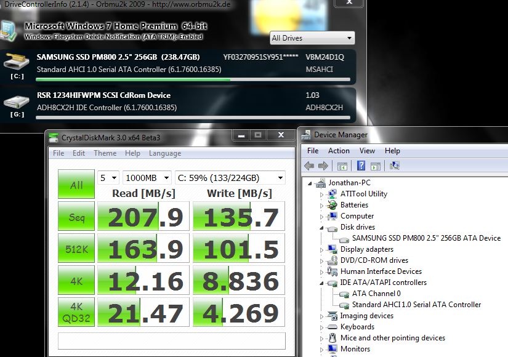Open Action menu in Device Manager
The height and width of the screenshot is (357, 508).
[339, 151]
